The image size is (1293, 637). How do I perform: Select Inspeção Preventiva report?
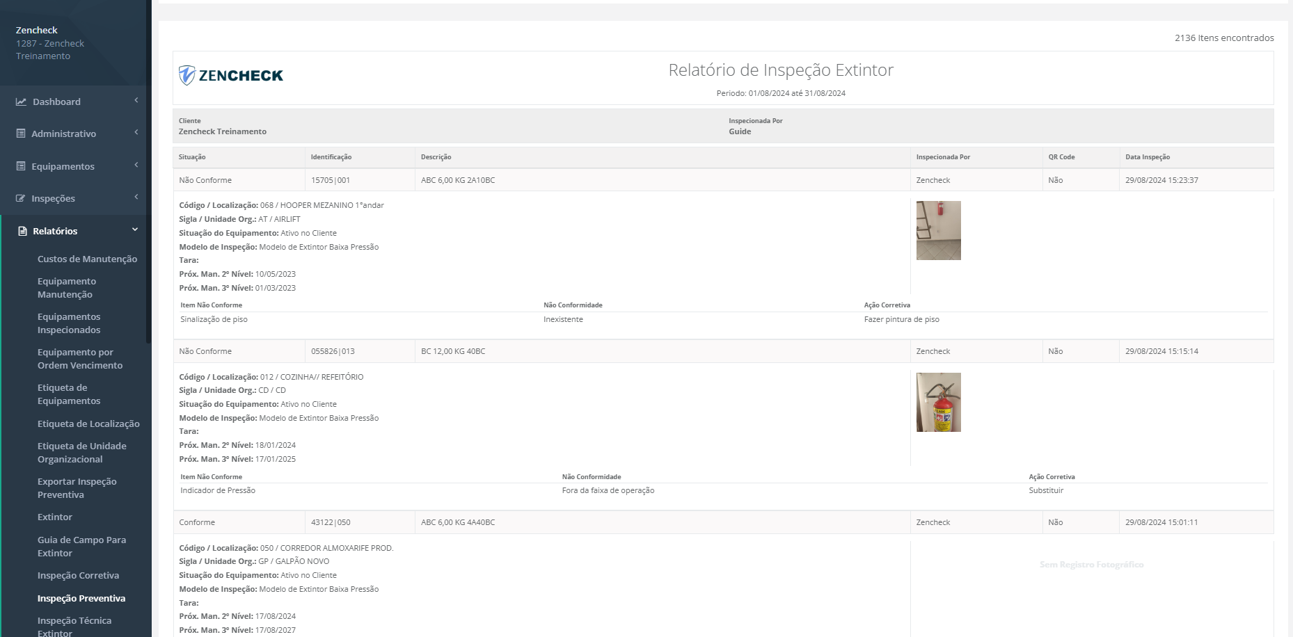tap(81, 598)
